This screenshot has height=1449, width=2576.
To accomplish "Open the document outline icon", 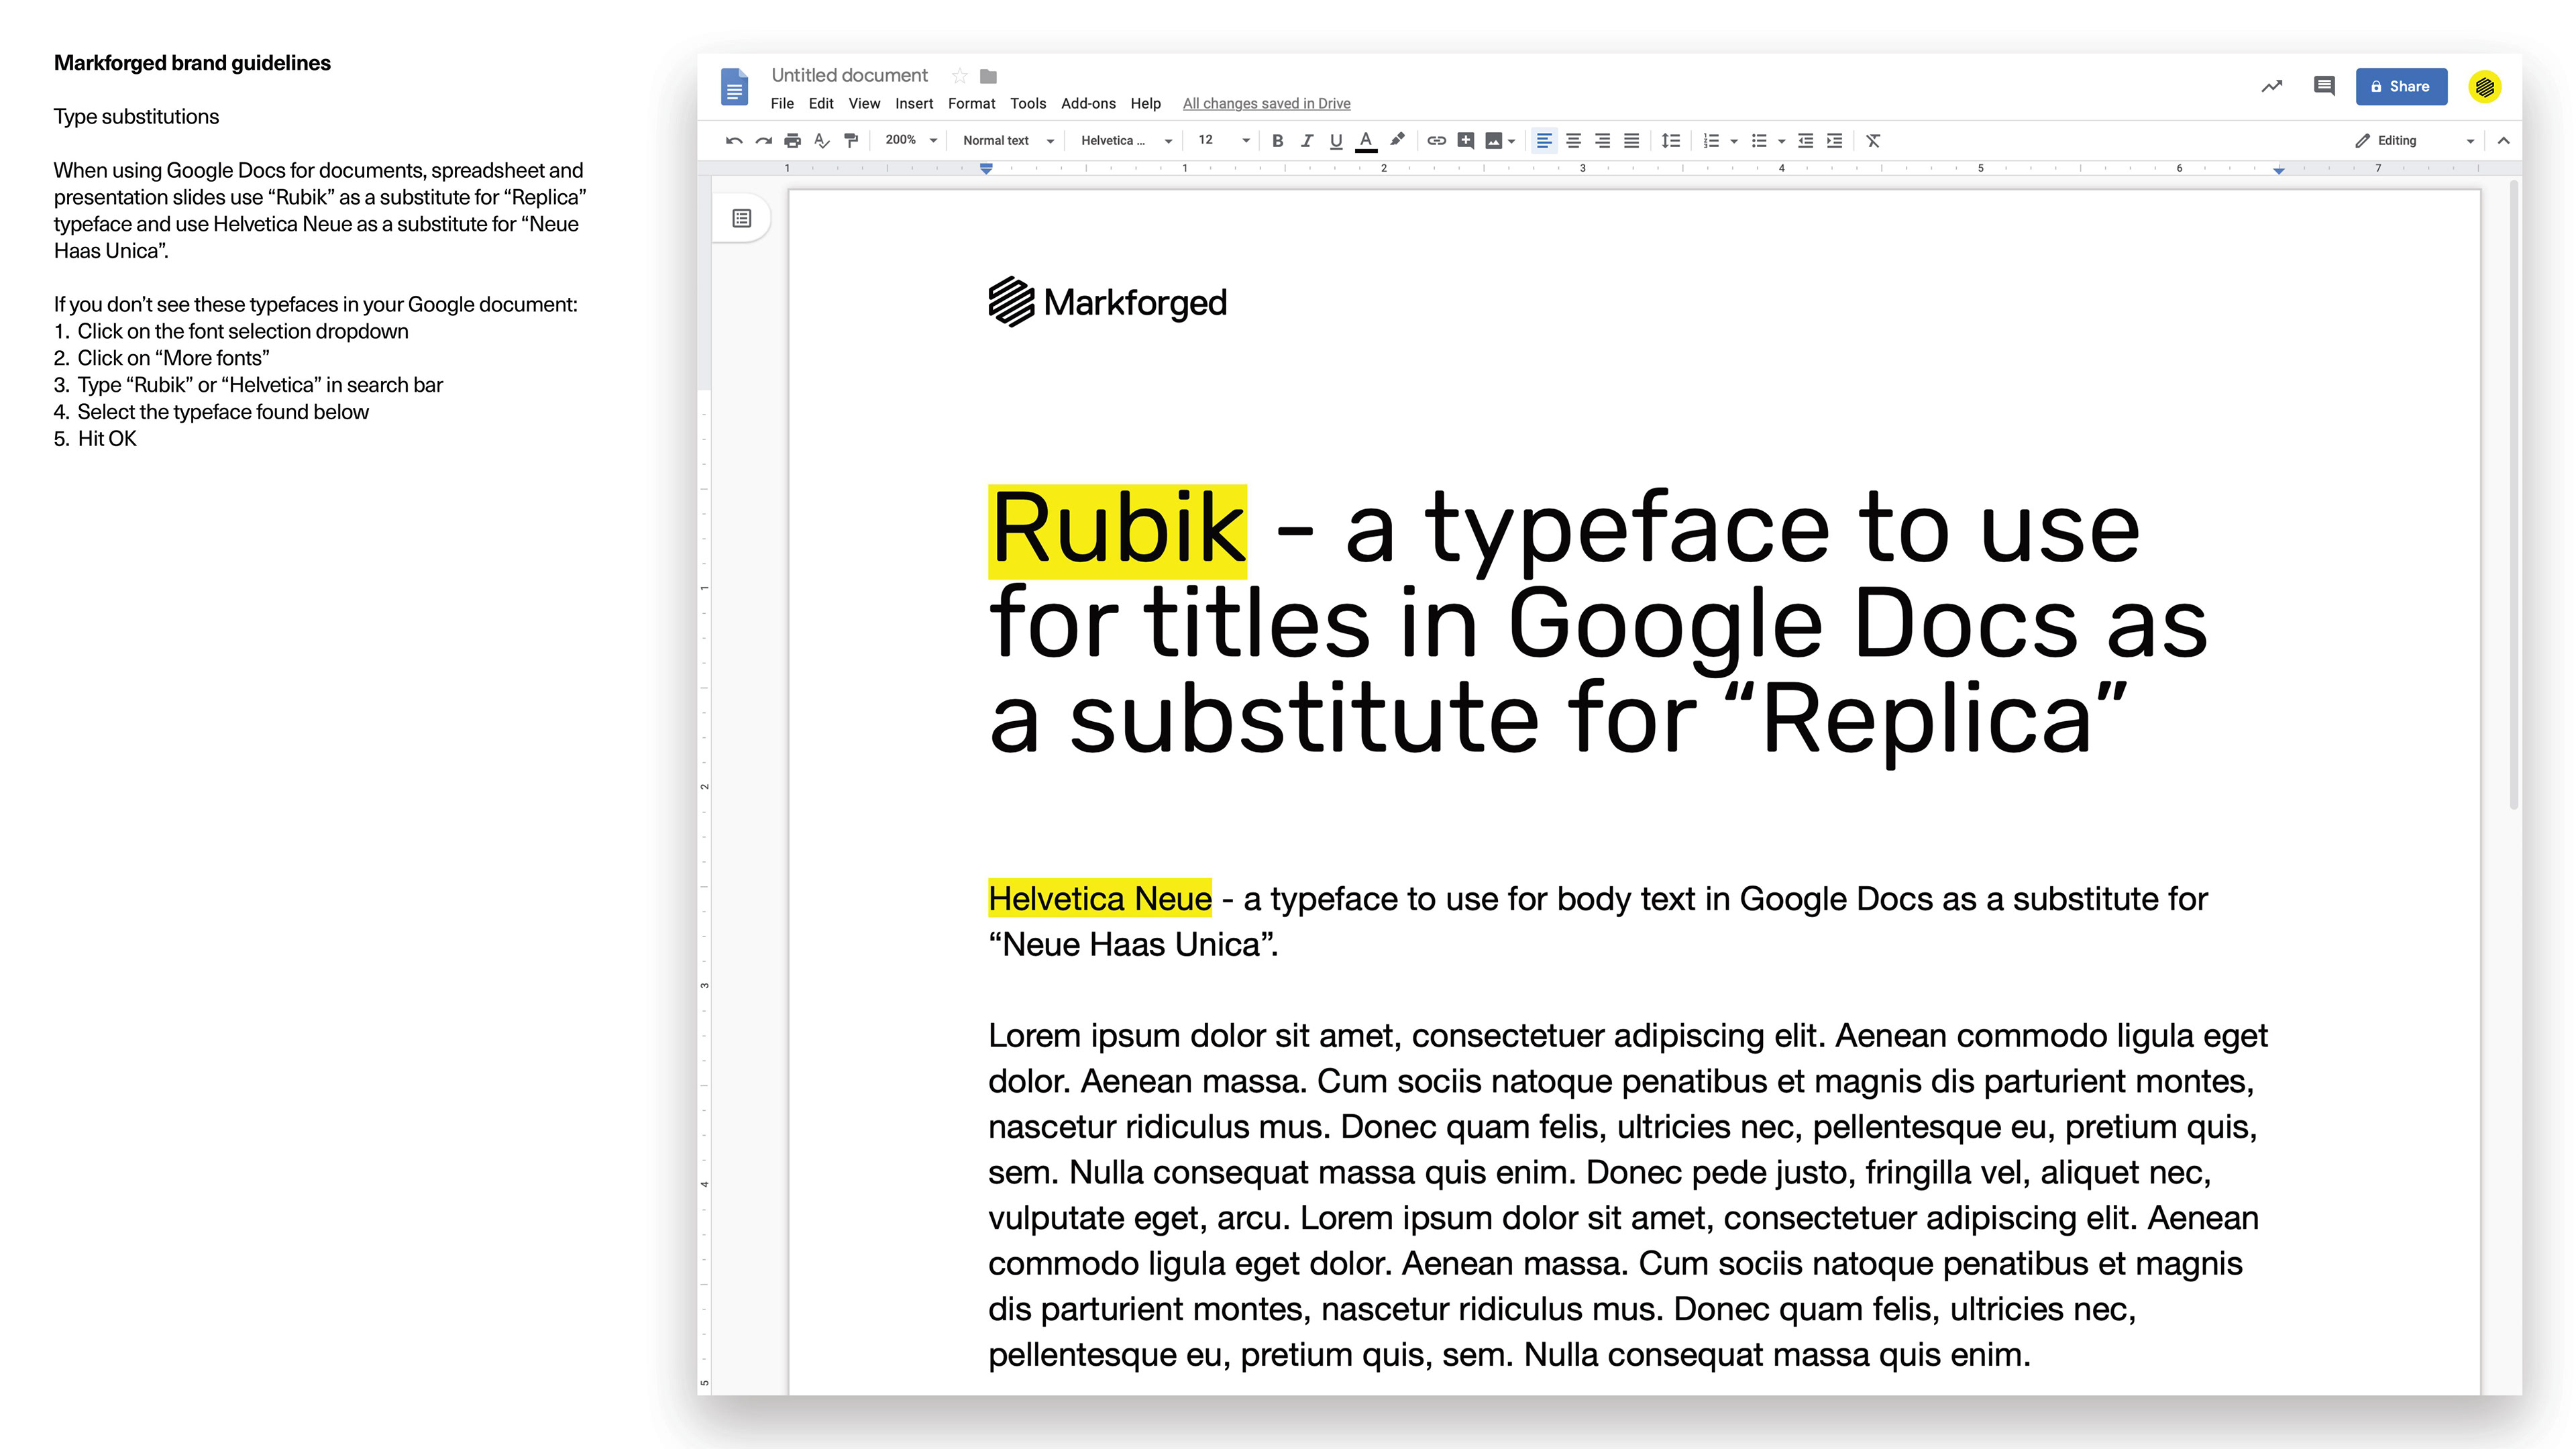I will [741, 218].
